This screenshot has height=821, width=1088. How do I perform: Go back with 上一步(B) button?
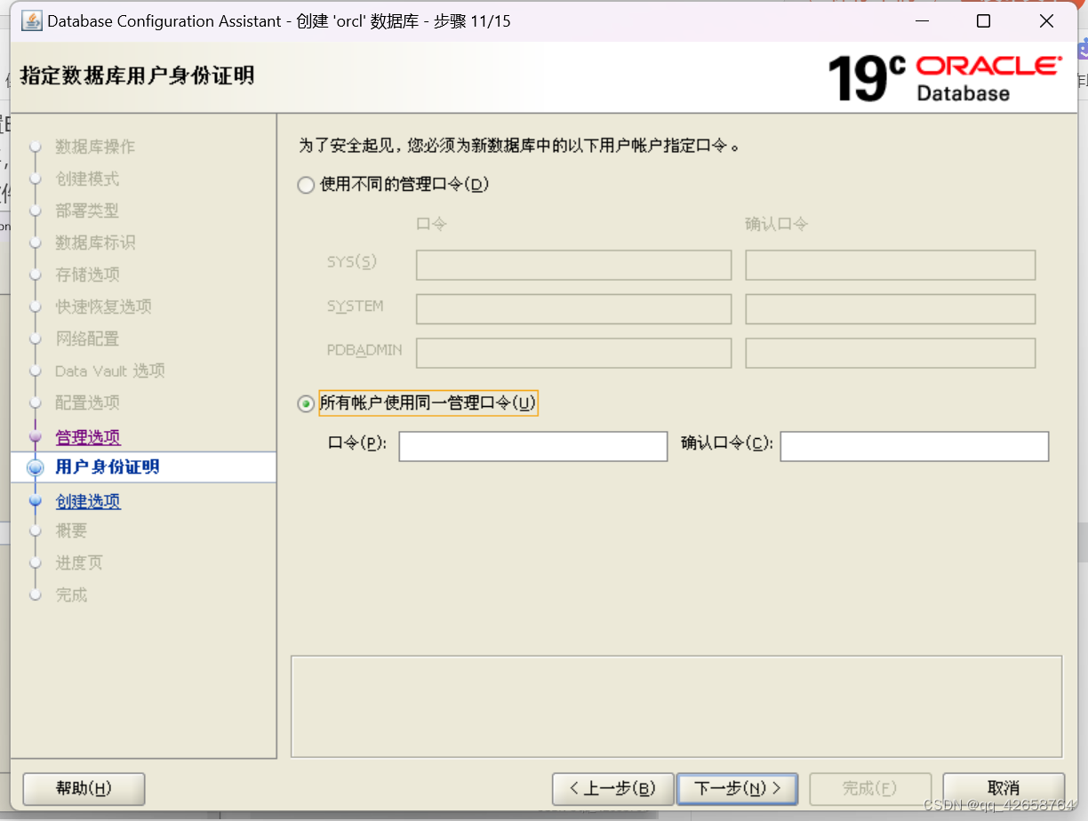click(x=612, y=788)
